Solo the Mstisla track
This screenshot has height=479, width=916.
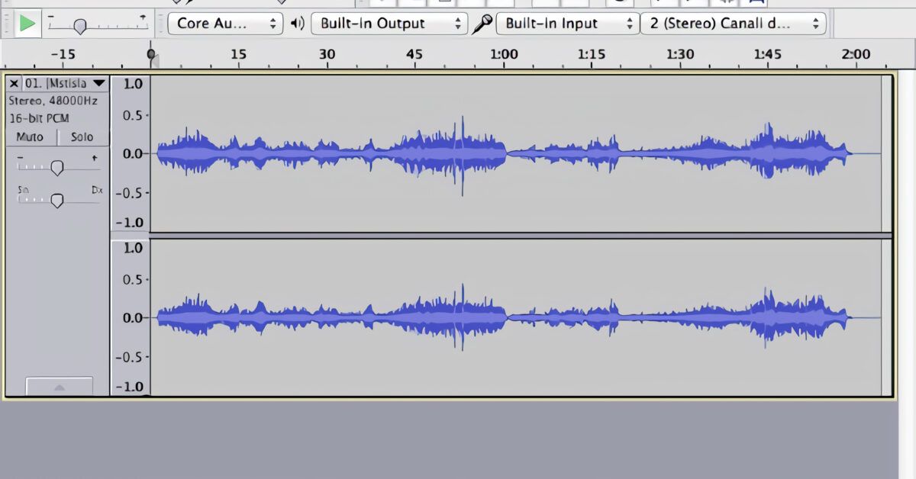[x=82, y=137]
